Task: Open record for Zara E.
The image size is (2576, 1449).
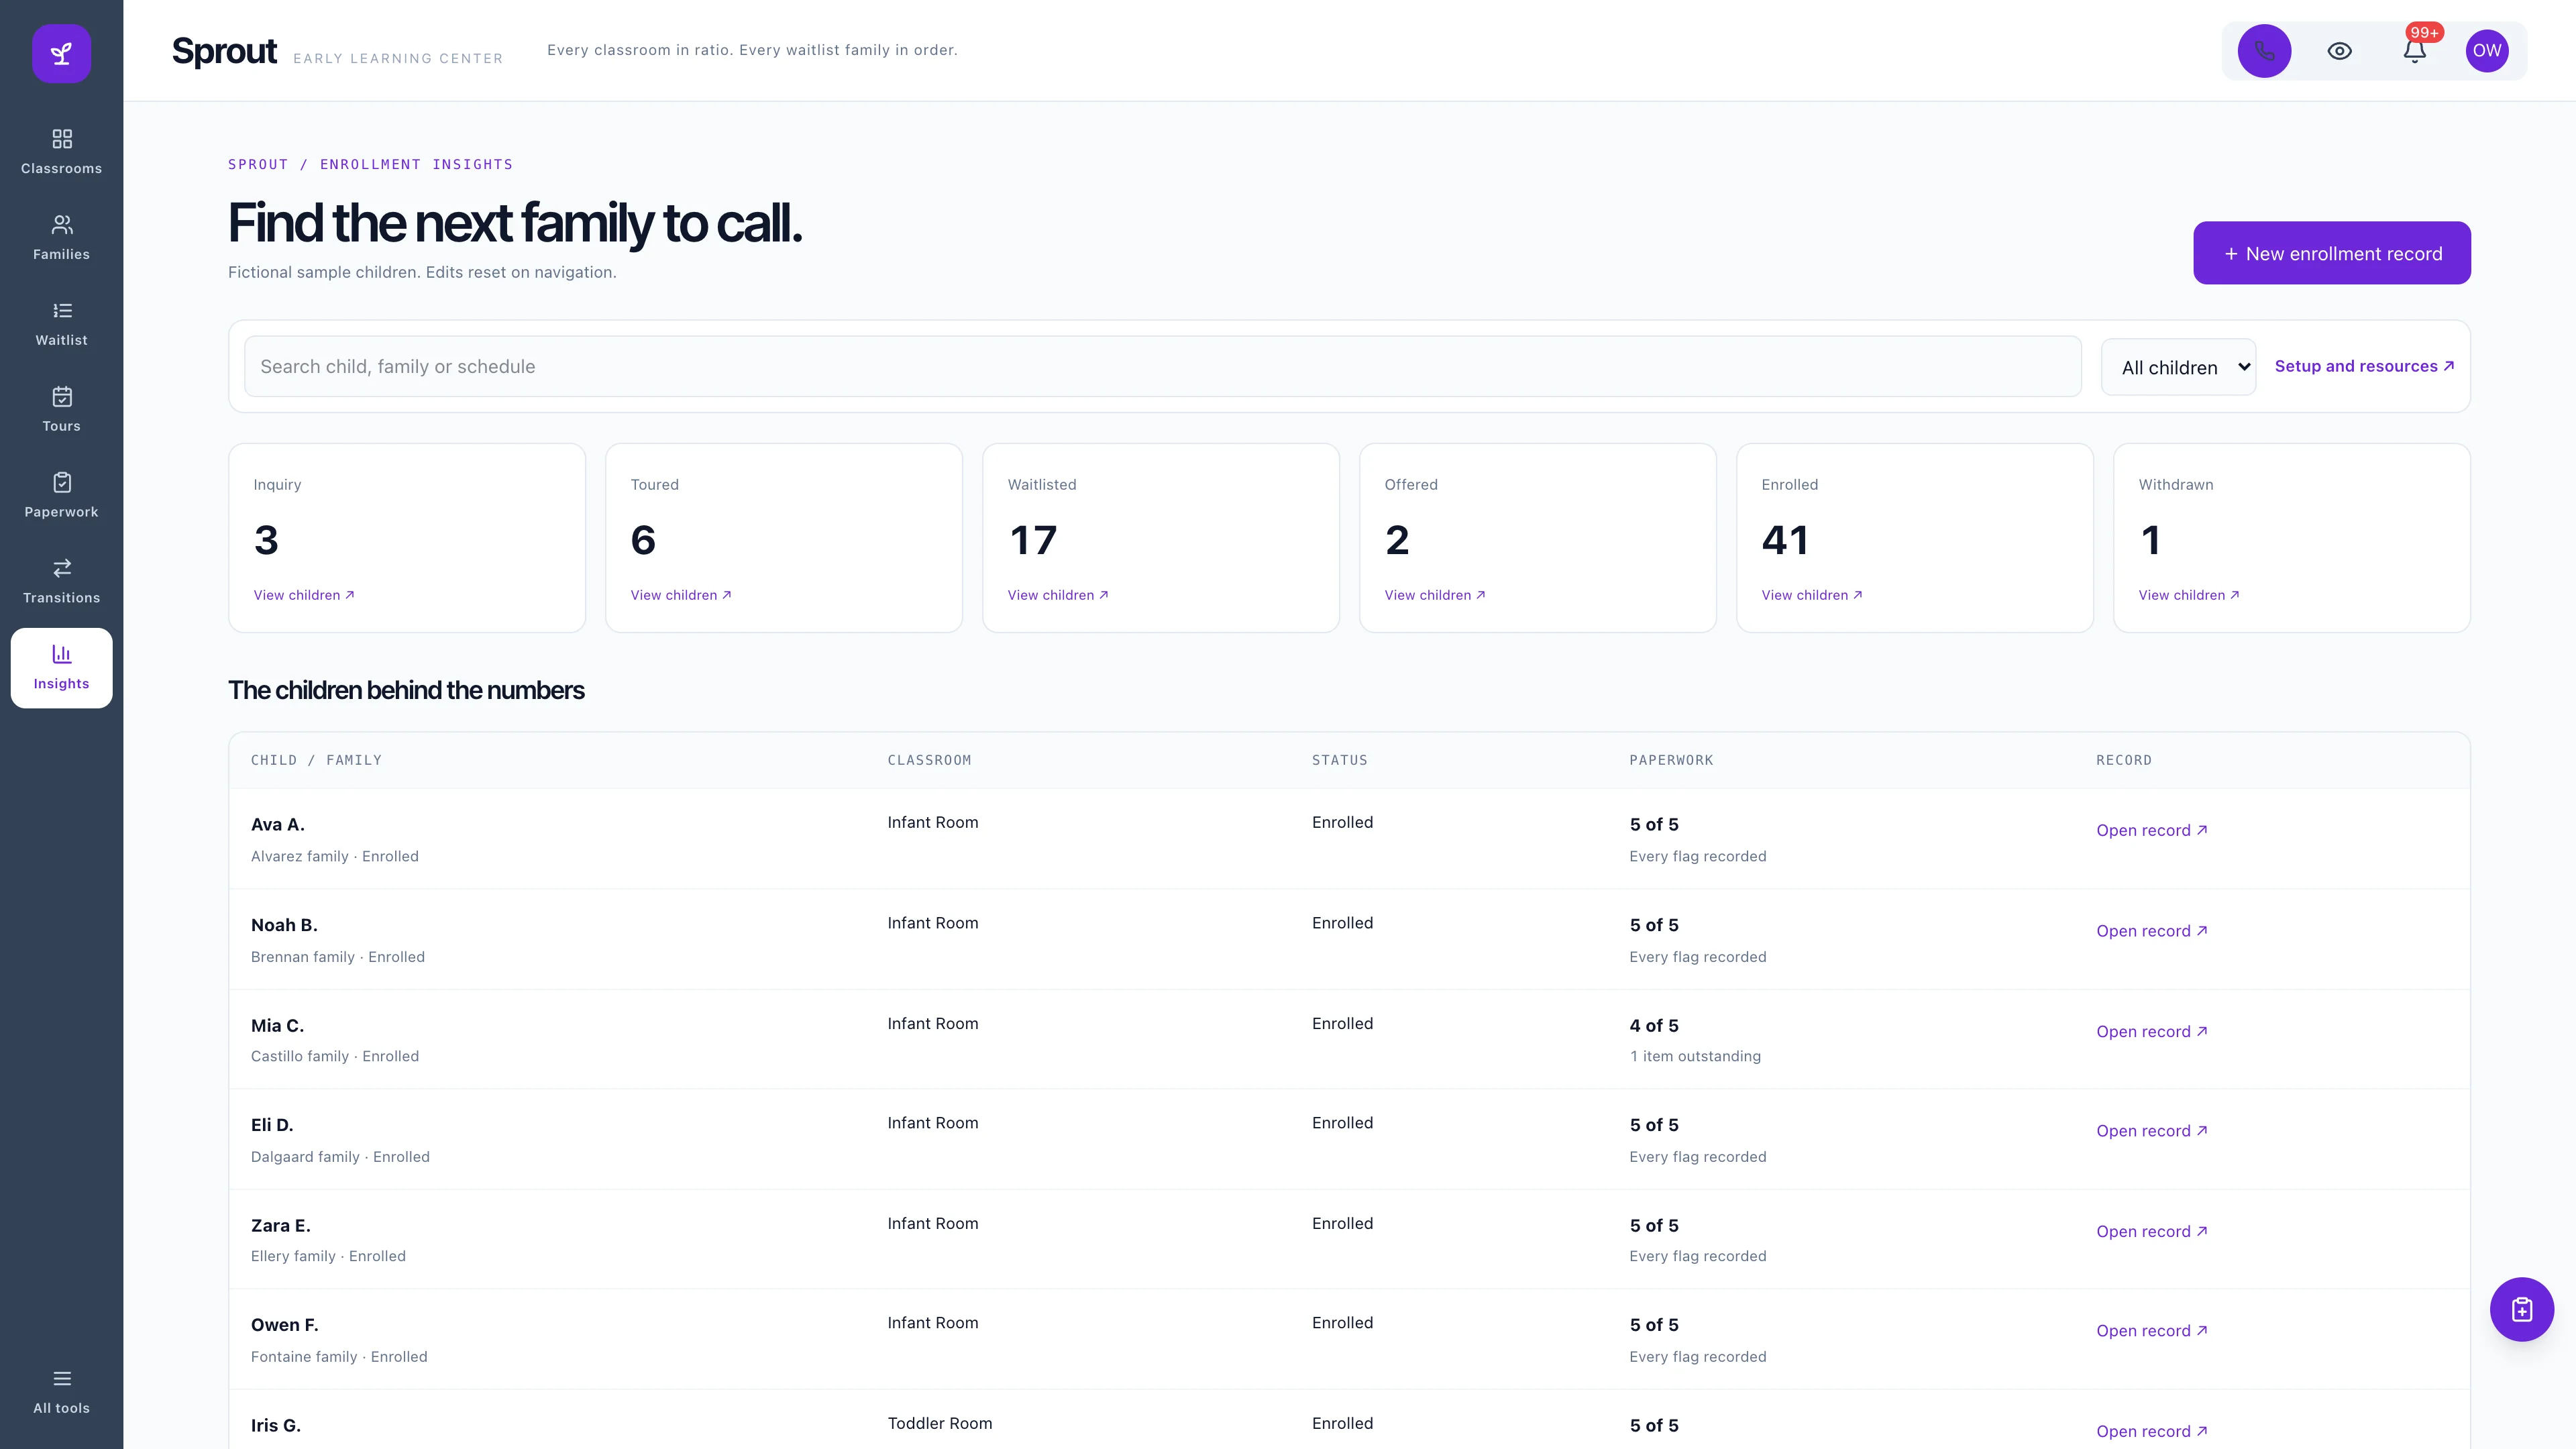Action: [2151, 1232]
